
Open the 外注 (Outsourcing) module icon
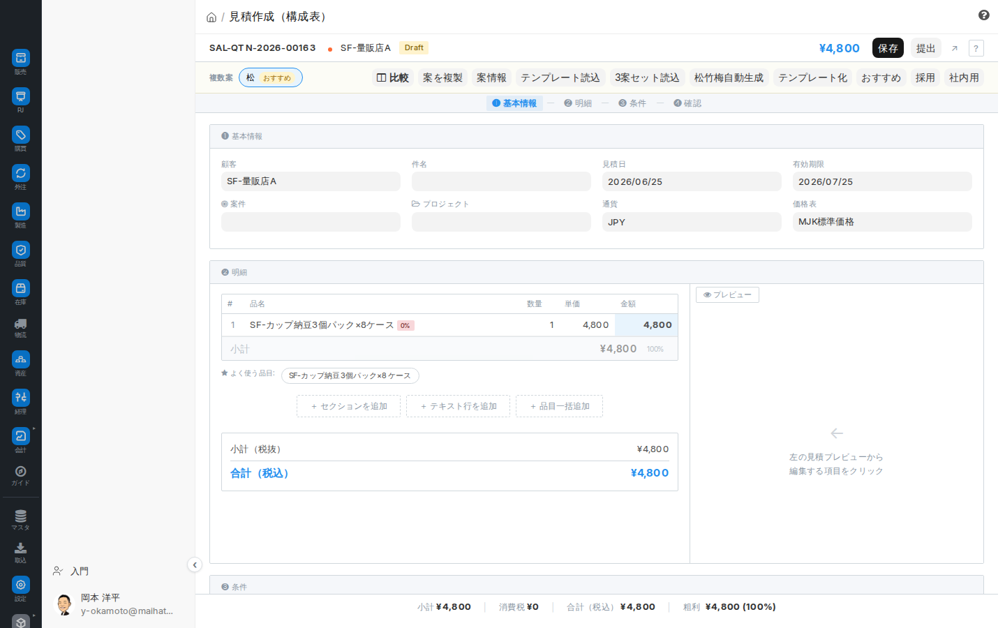click(x=21, y=173)
